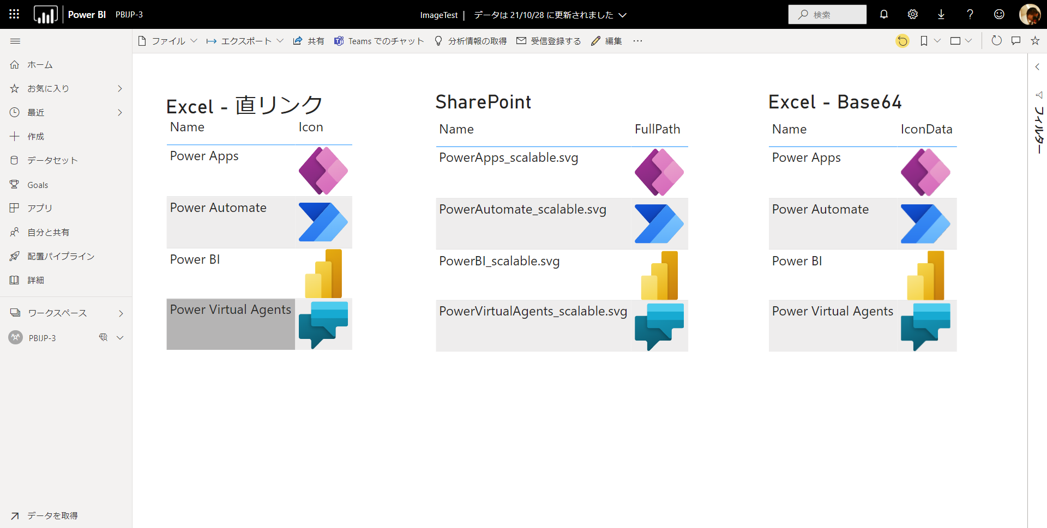
Task: Open view options dropdown arrow
Action: pyautogui.click(x=968, y=41)
